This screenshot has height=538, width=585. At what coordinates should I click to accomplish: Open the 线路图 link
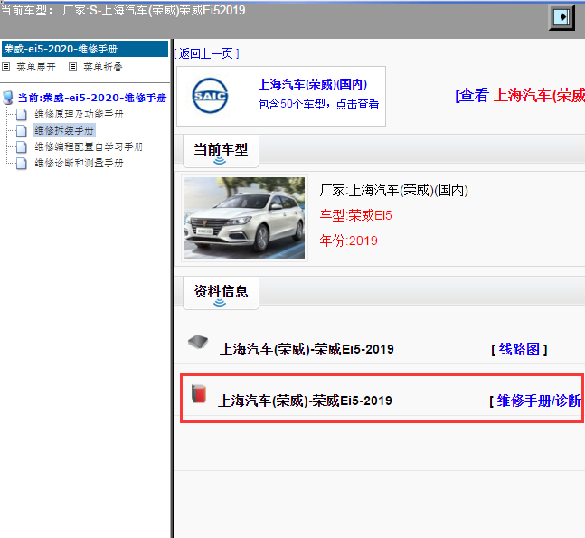click(519, 350)
